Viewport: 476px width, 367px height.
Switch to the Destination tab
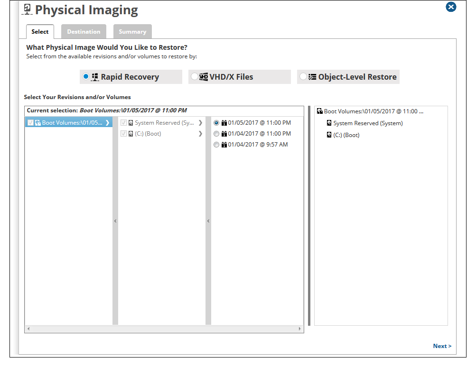[x=84, y=32]
